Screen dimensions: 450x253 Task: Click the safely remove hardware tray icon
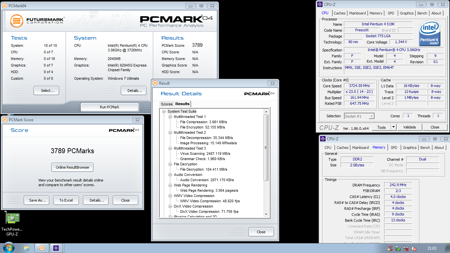(x=398, y=248)
